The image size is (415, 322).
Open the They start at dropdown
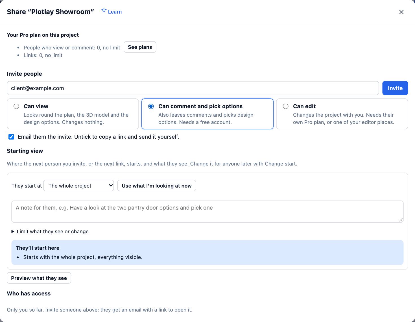coord(78,186)
